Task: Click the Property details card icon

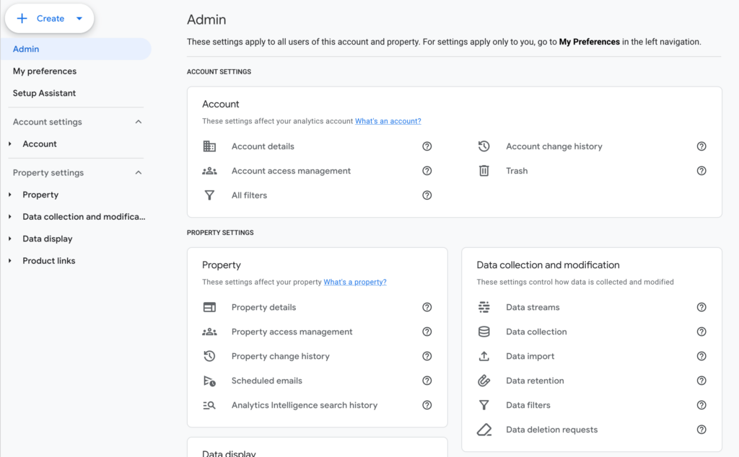Action: point(209,307)
